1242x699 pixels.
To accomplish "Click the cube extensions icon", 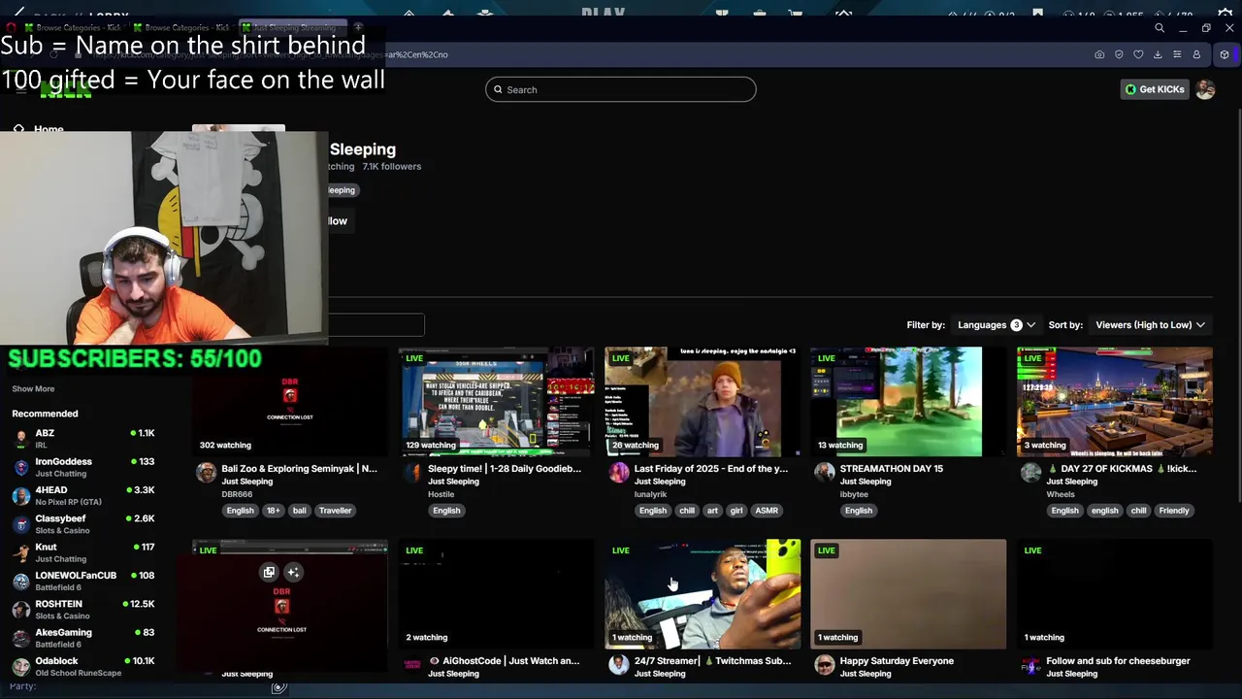I will tap(1225, 54).
